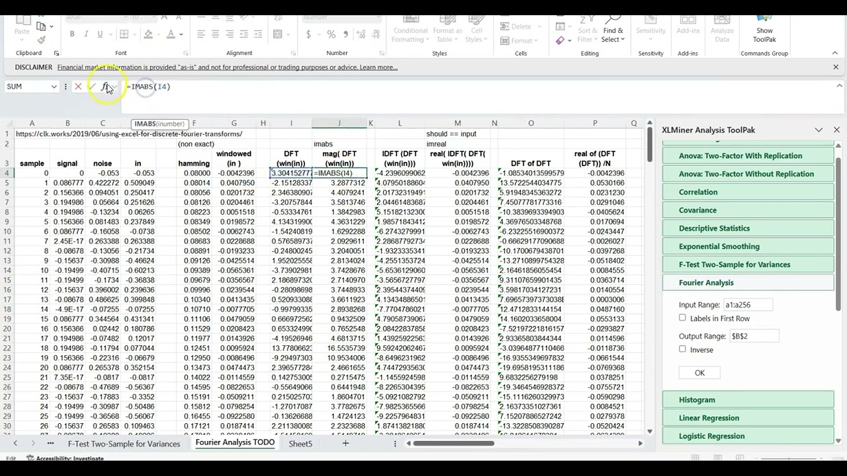Click Increase Decimal icon

tap(360, 34)
